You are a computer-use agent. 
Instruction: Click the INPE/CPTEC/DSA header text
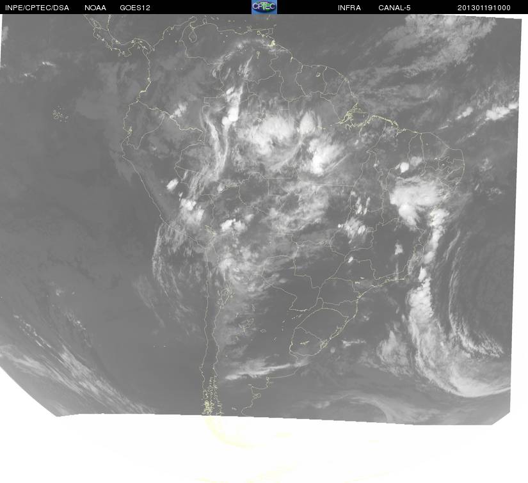click(x=37, y=8)
